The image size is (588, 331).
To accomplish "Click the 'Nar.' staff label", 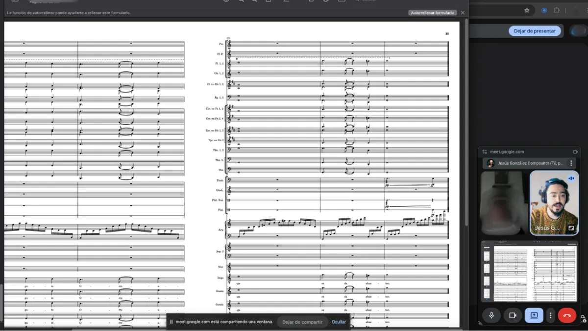I will coord(221,267).
